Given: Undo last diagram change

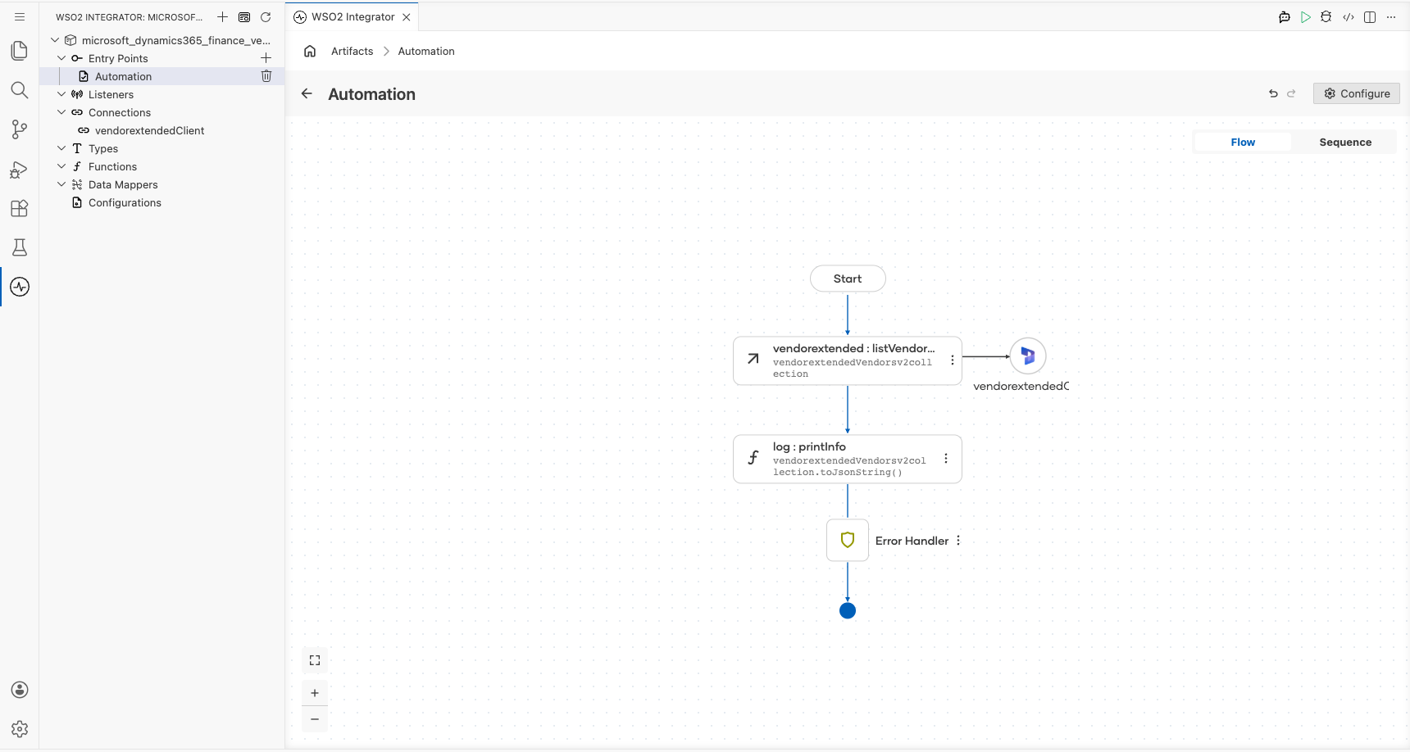Looking at the screenshot, I should click(1273, 93).
